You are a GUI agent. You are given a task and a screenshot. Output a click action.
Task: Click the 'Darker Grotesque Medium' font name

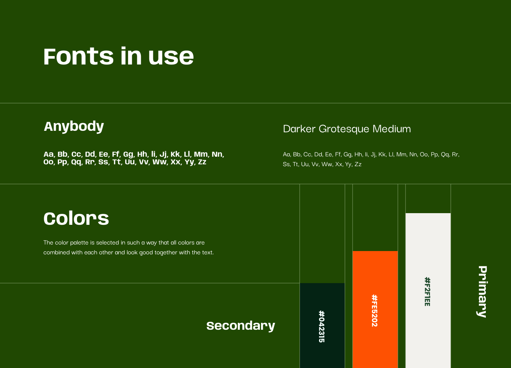347,129
